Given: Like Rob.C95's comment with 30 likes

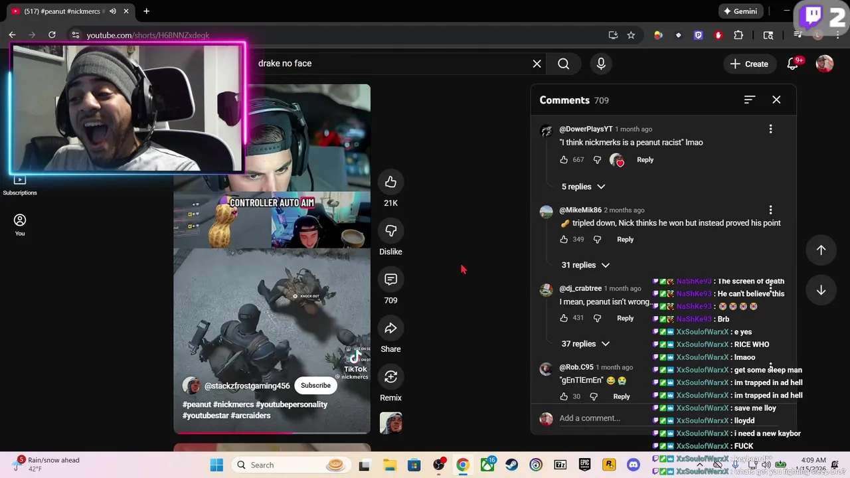Looking at the screenshot, I should (564, 396).
